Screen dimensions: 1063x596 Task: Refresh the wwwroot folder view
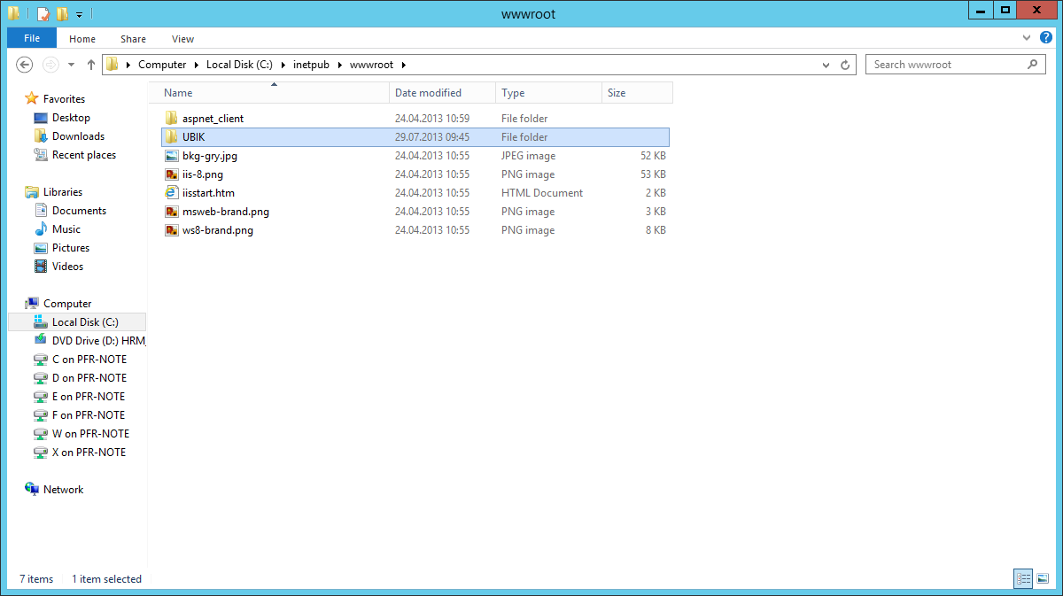[x=845, y=65]
